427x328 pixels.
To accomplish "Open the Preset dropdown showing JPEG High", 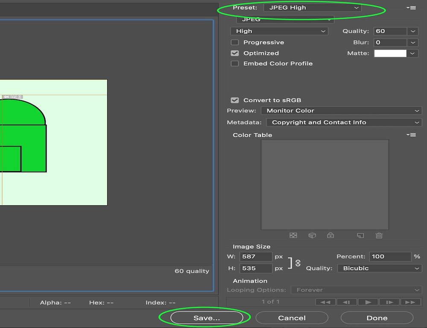I will pyautogui.click(x=313, y=8).
